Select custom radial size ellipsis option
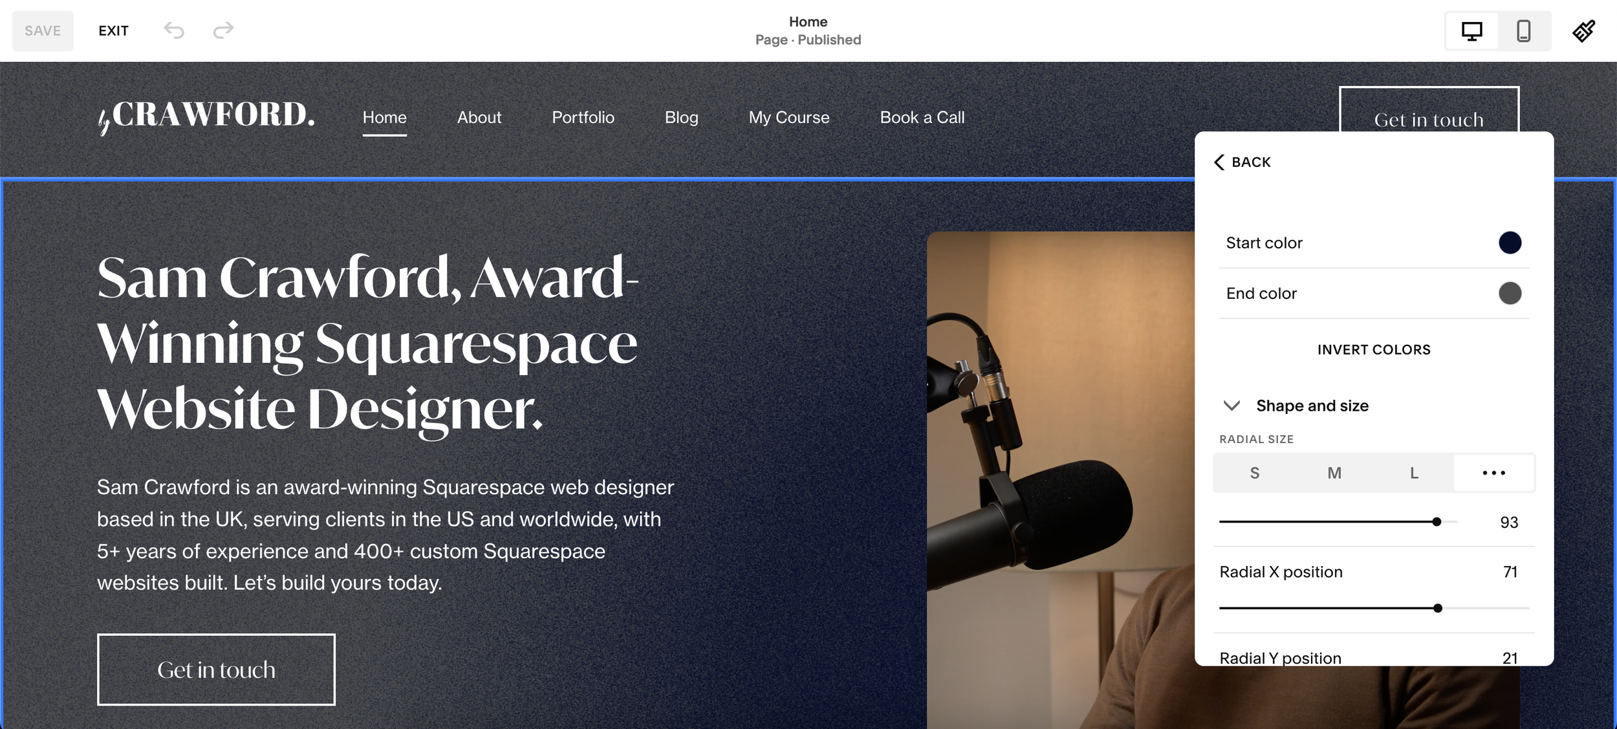The height and width of the screenshot is (729, 1617). (1493, 473)
